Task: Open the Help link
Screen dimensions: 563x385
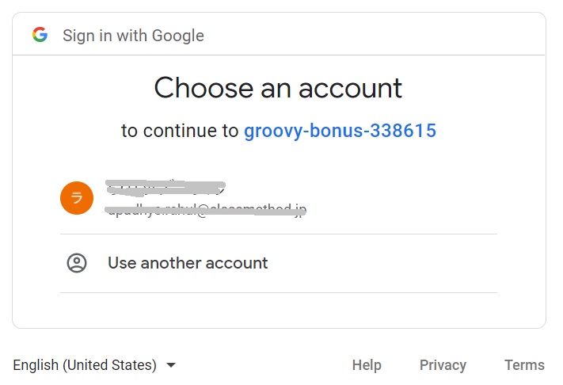Action: point(367,365)
